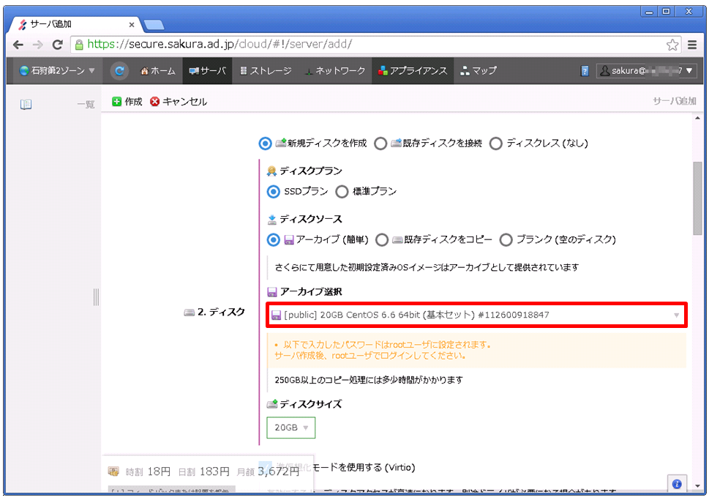This screenshot has width=709, height=500.
Task: Click the 作成 create button
Action: click(x=127, y=102)
